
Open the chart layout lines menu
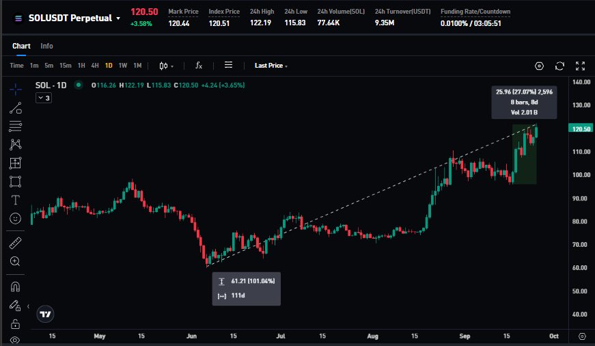(228, 65)
